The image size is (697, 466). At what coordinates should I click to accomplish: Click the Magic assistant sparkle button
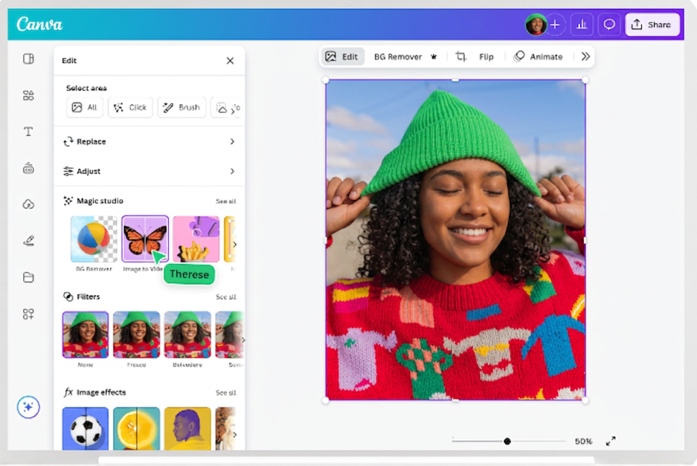tap(29, 407)
